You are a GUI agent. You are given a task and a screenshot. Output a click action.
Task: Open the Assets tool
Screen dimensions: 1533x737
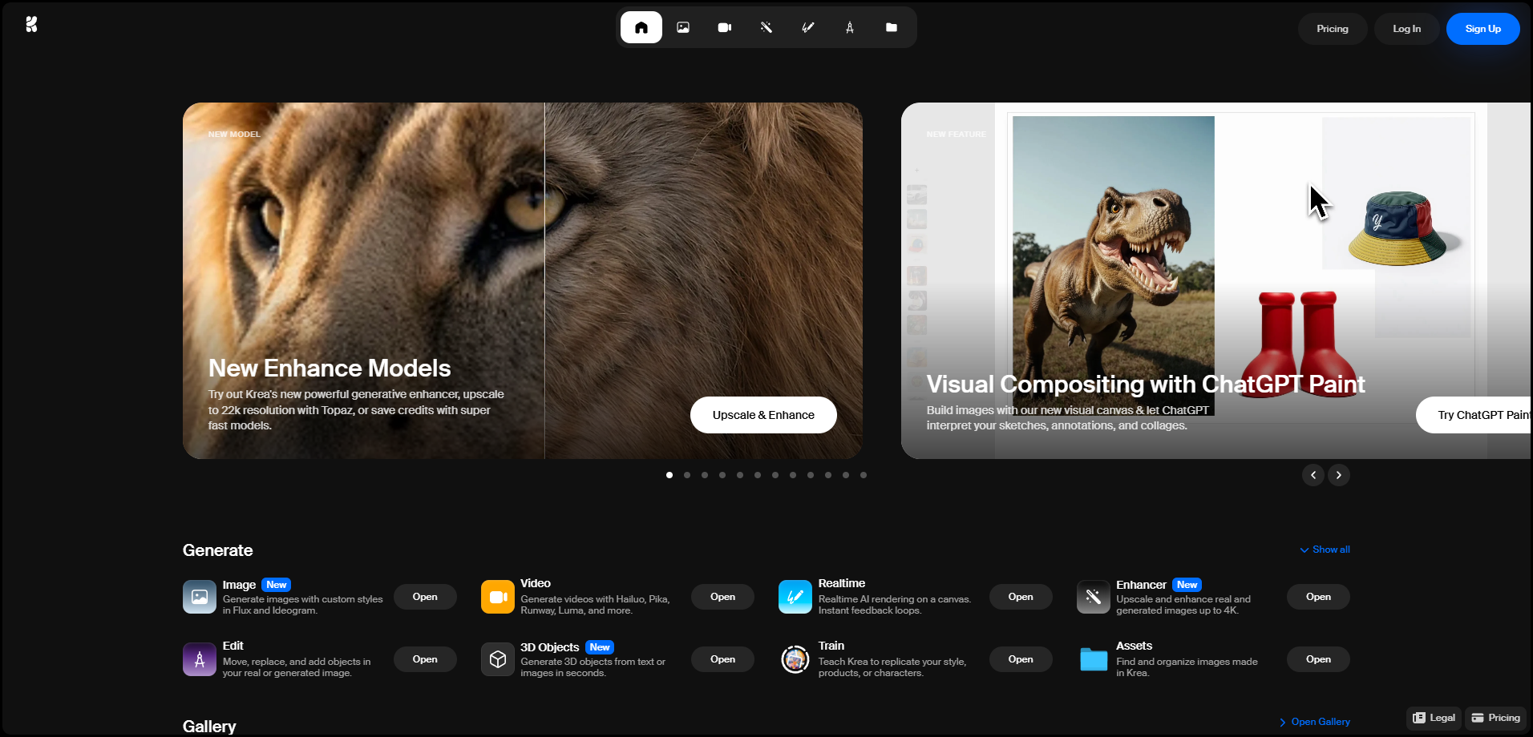[x=1318, y=659]
